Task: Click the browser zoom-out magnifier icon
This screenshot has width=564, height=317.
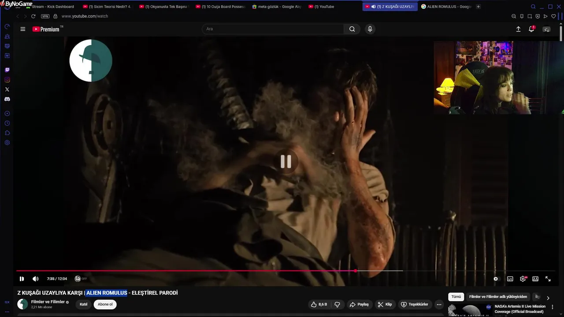Action: [x=513, y=16]
